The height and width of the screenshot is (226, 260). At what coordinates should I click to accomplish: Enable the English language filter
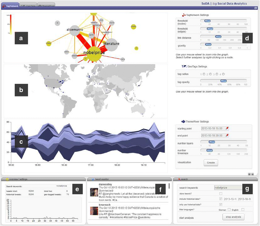(243, 210)
